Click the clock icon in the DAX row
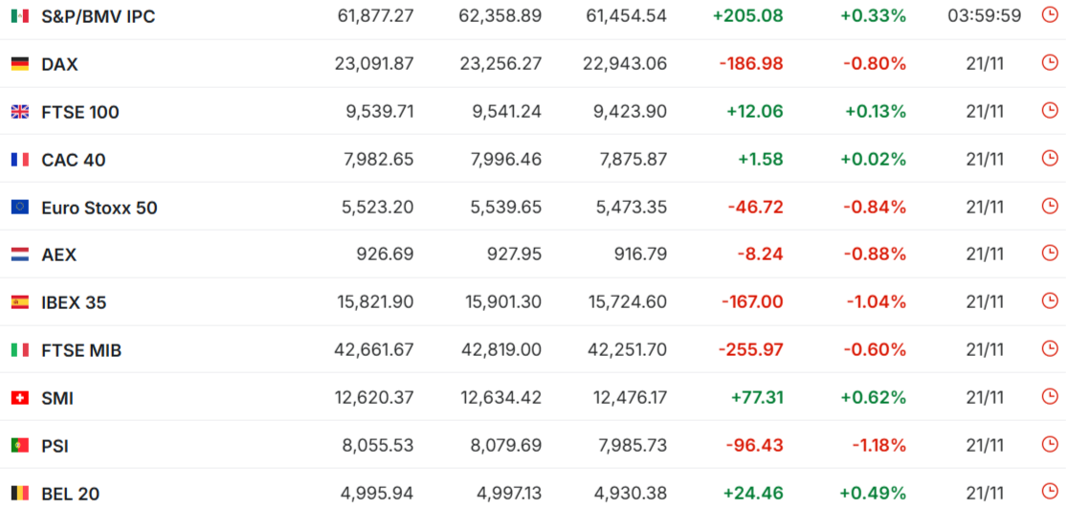1067x510 pixels. (1050, 63)
